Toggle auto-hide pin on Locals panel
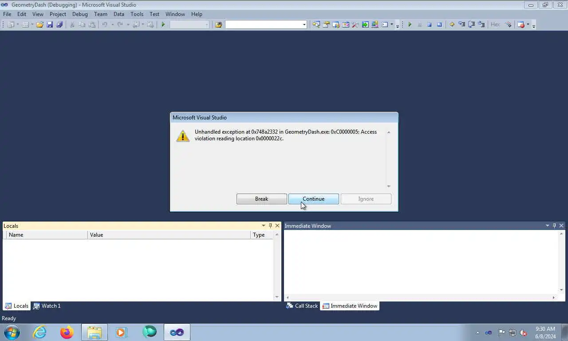This screenshot has height=341, width=568. coord(270,226)
